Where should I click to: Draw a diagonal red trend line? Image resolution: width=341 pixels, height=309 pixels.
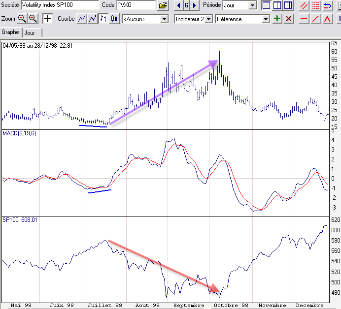coord(315,19)
